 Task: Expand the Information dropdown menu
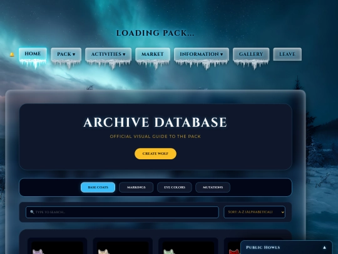coord(202,54)
